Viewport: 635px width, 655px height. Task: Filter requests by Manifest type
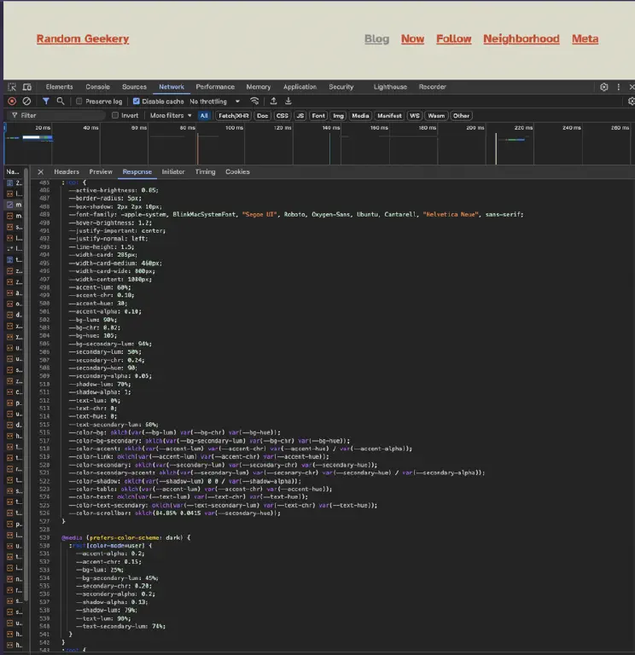pos(389,116)
